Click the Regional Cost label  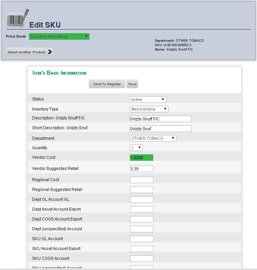coord(46,179)
